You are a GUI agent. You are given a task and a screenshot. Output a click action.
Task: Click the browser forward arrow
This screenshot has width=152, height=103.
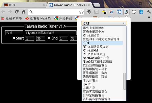(10, 12)
